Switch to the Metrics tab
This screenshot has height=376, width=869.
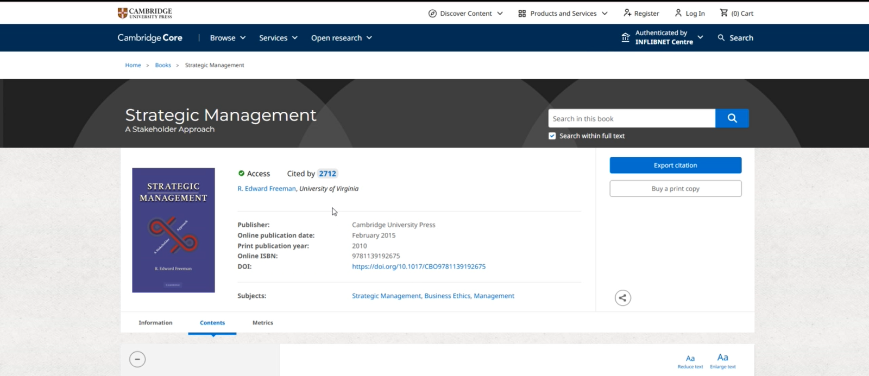pos(262,323)
